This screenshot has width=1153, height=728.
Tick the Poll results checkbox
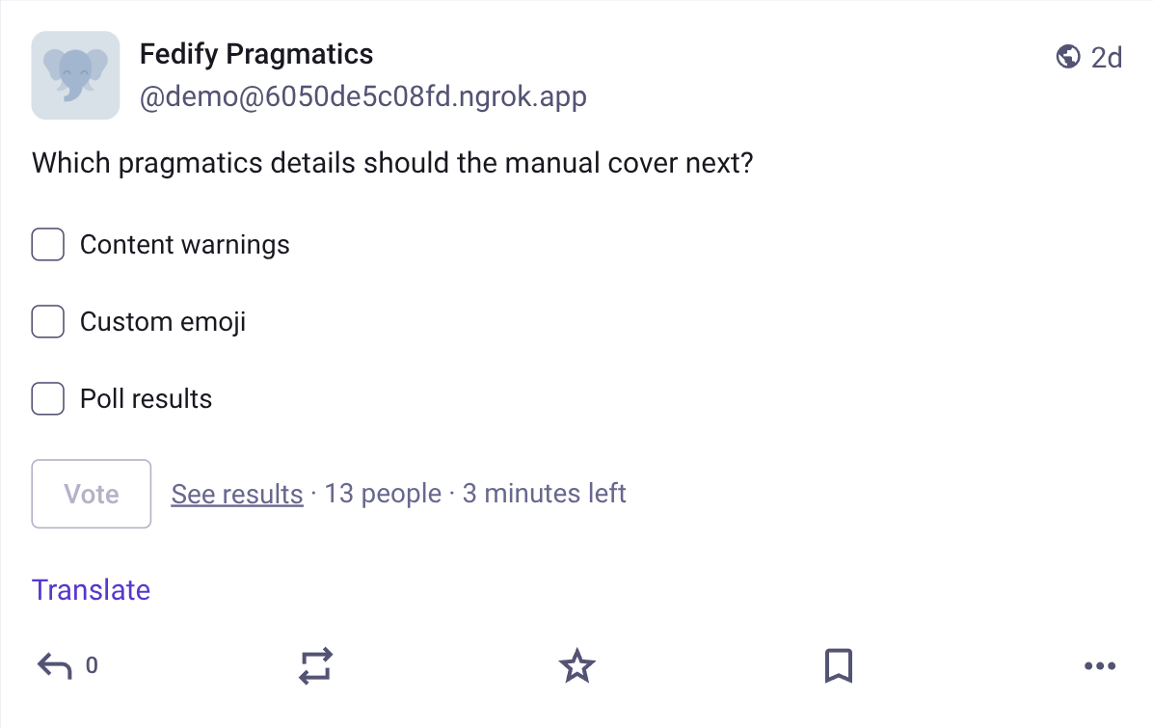click(x=47, y=398)
